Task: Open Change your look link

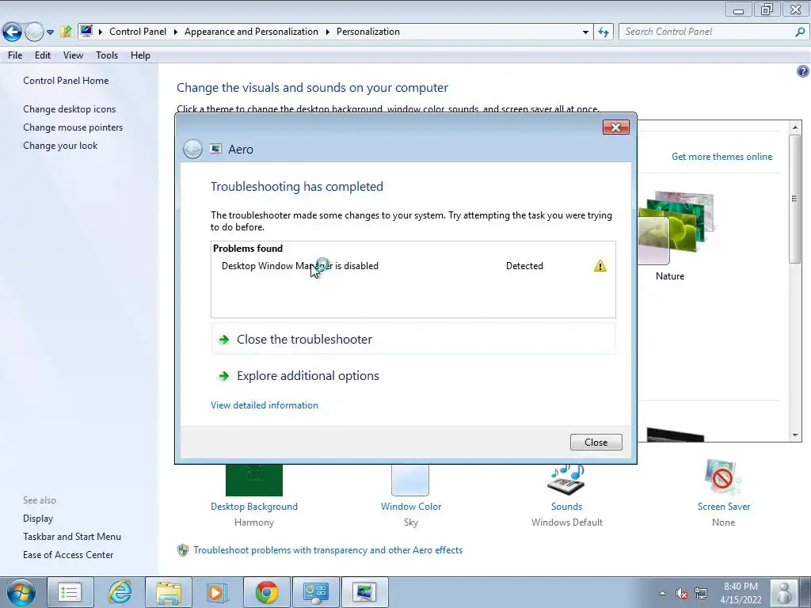Action: pyautogui.click(x=60, y=146)
